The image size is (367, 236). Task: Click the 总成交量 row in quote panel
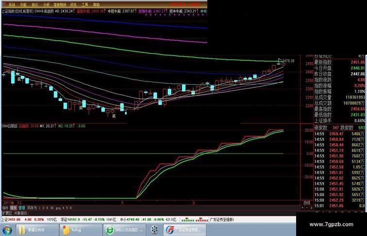tap(339, 97)
